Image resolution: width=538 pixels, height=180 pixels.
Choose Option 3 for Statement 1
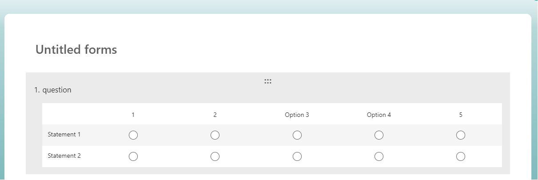click(297, 135)
